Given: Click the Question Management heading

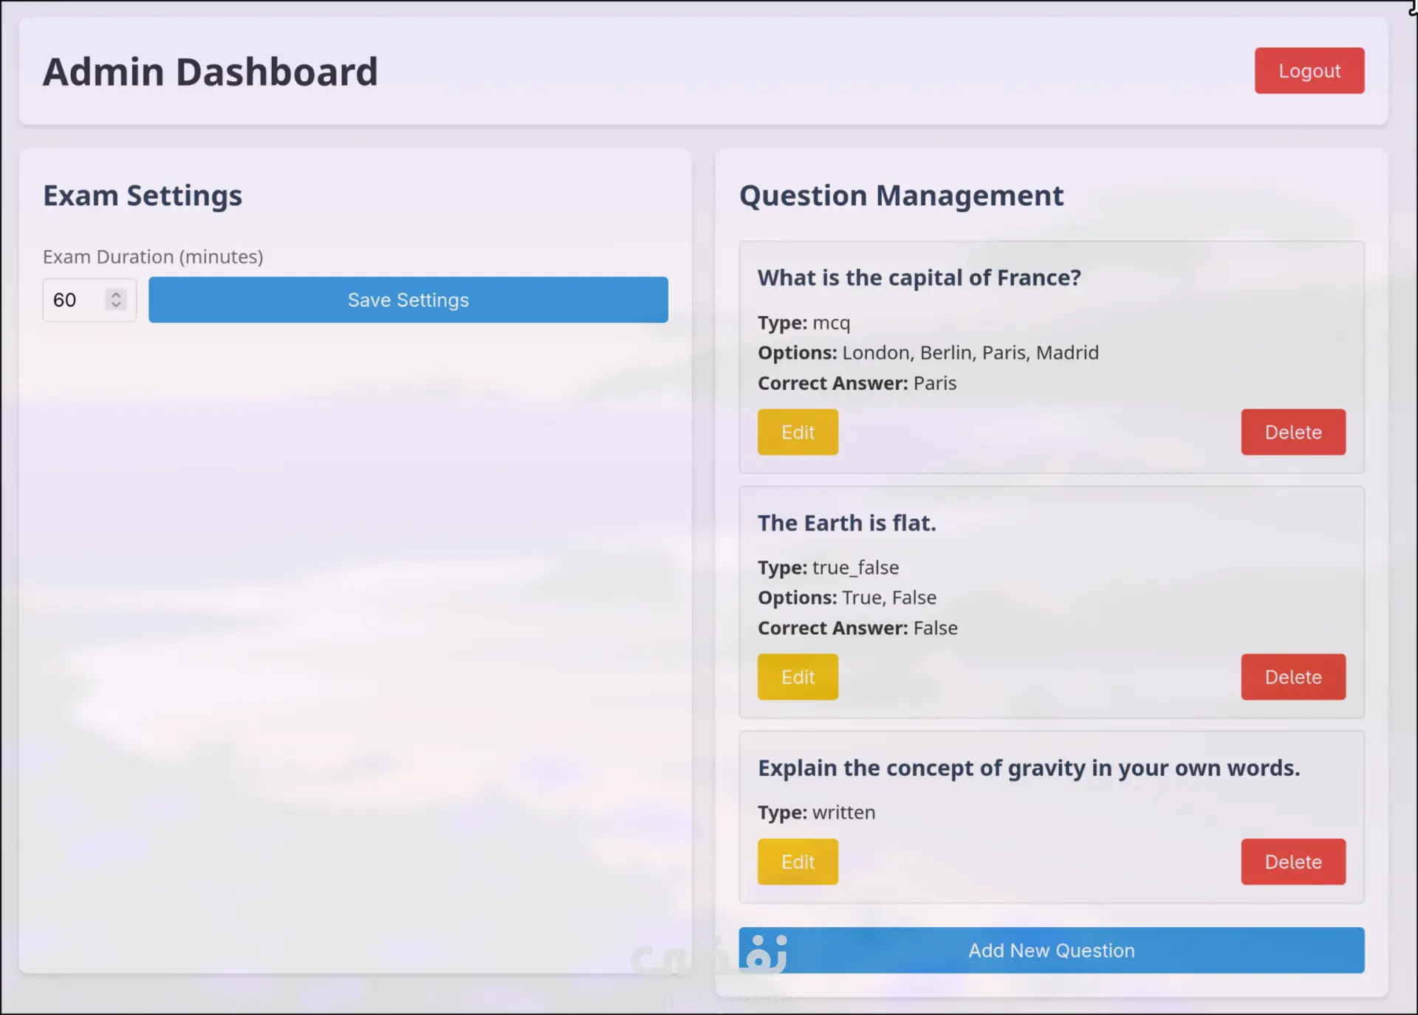Looking at the screenshot, I should (901, 196).
